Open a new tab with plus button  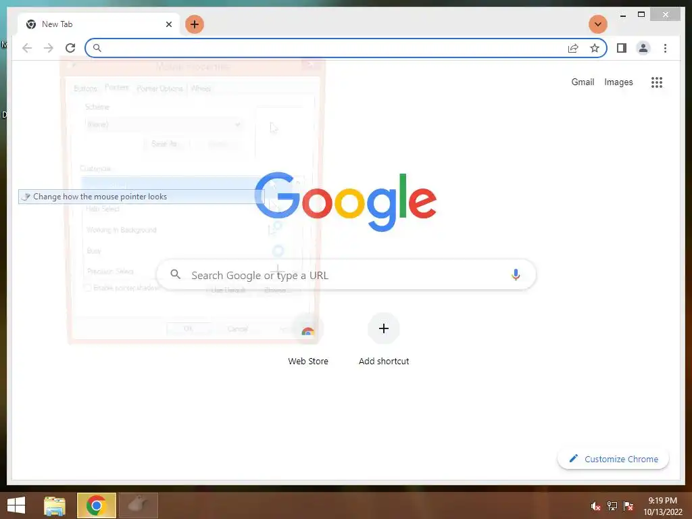pyautogui.click(x=195, y=24)
